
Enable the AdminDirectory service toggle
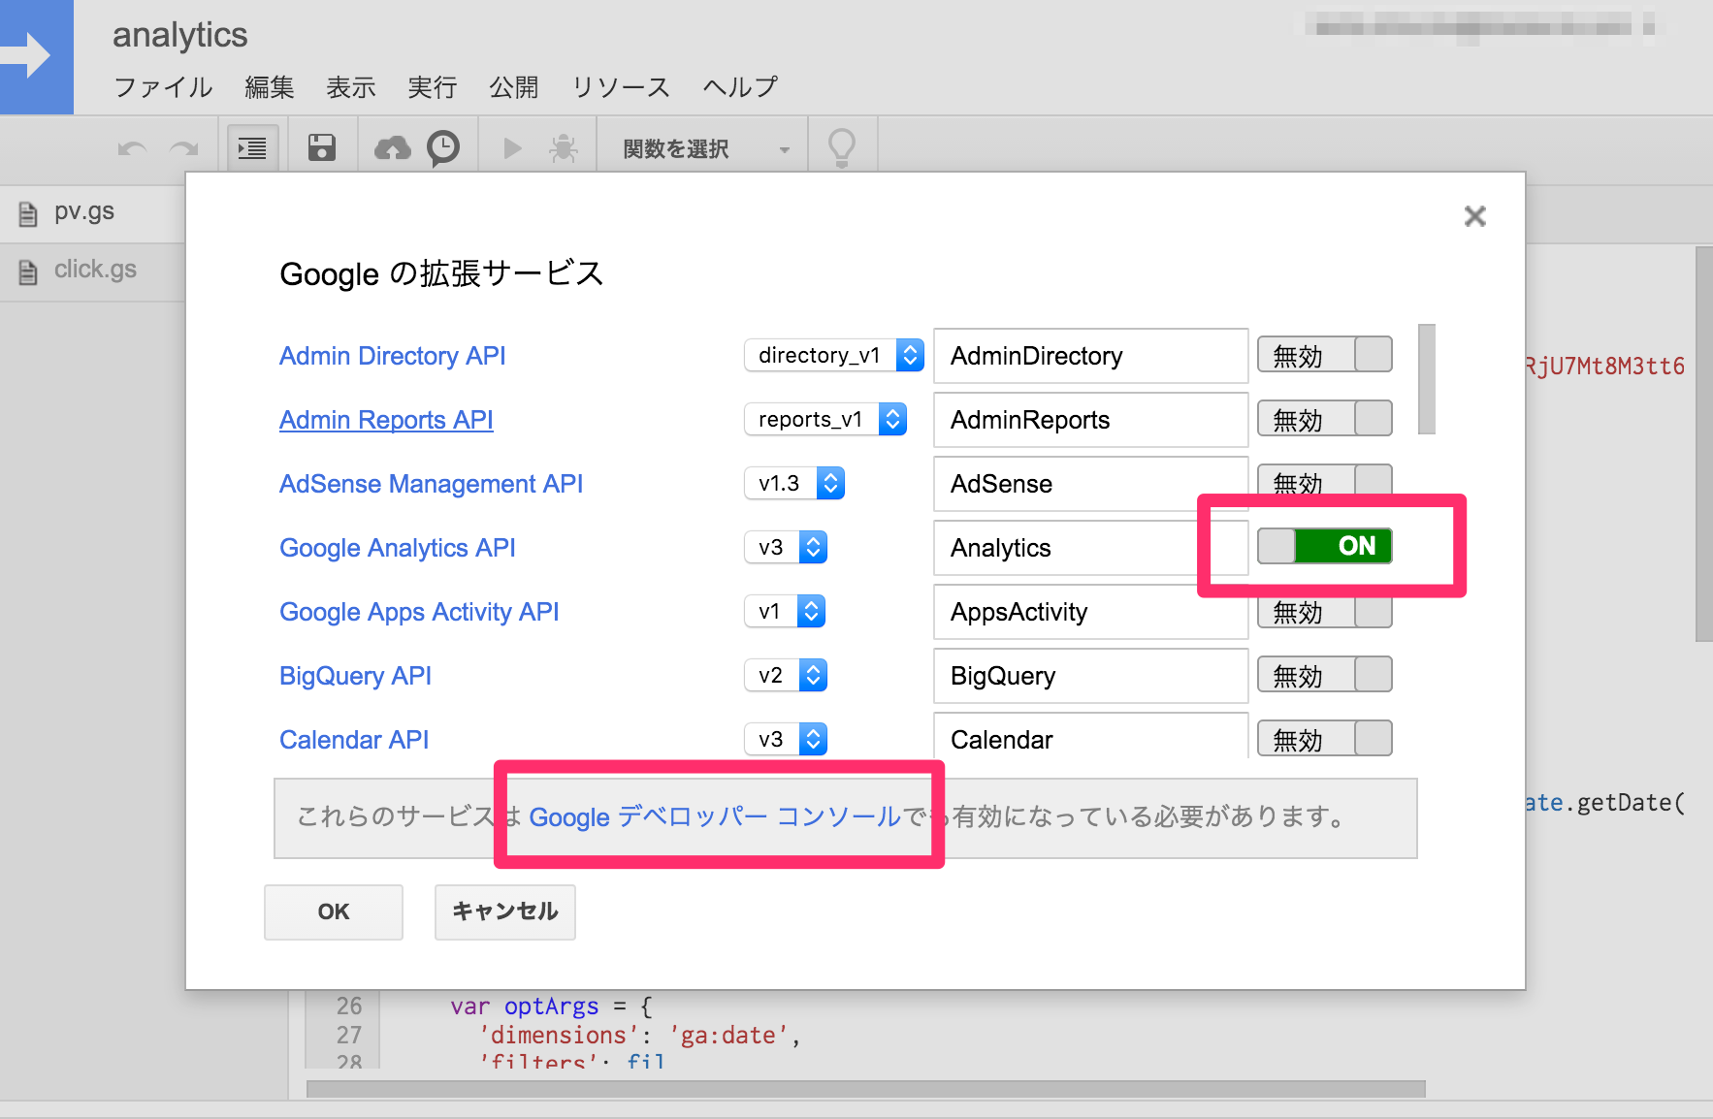click(x=1324, y=355)
